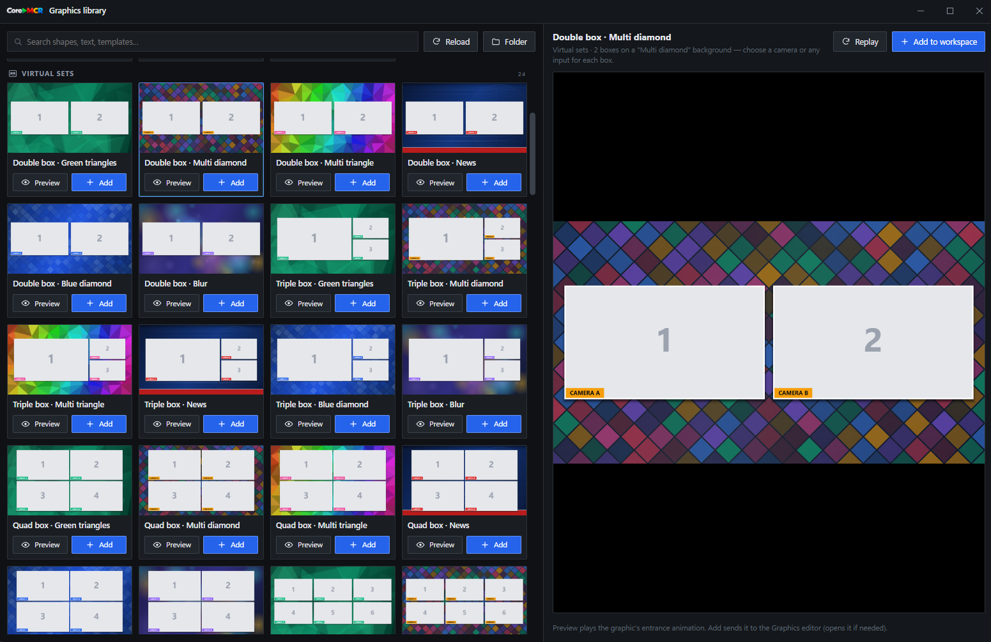Click the CAMERA B label in preview

click(793, 393)
